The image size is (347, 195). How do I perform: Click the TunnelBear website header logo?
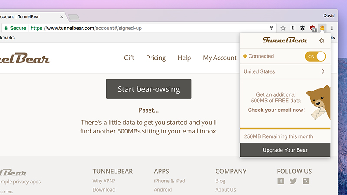coord(25,58)
